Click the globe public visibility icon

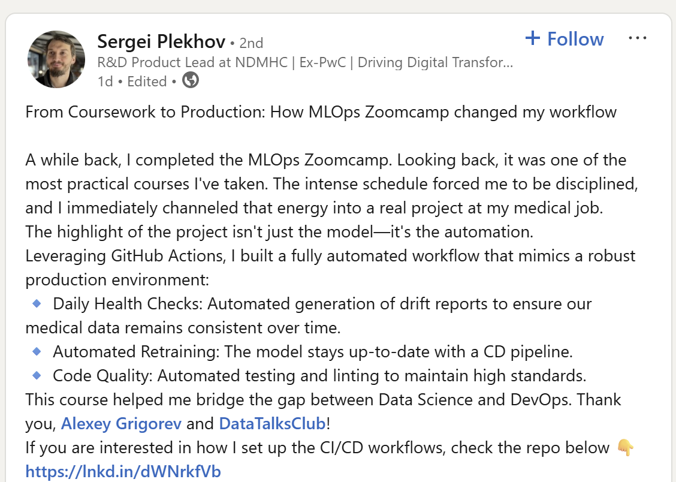[x=191, y=80]
